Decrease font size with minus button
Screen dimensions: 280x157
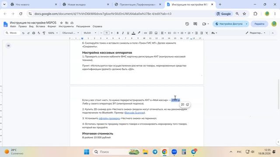pos(101,33)
